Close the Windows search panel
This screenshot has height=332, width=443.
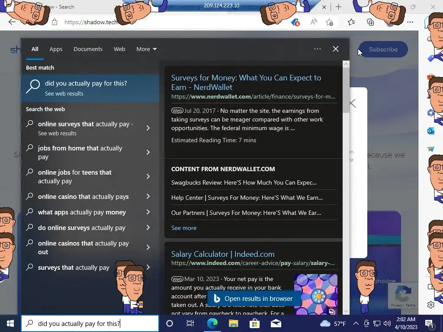(336, 49)
